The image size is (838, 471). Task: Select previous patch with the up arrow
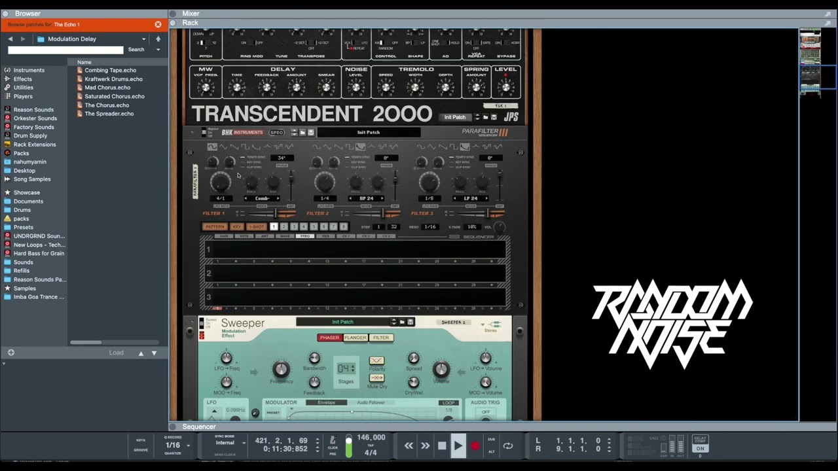140,353
